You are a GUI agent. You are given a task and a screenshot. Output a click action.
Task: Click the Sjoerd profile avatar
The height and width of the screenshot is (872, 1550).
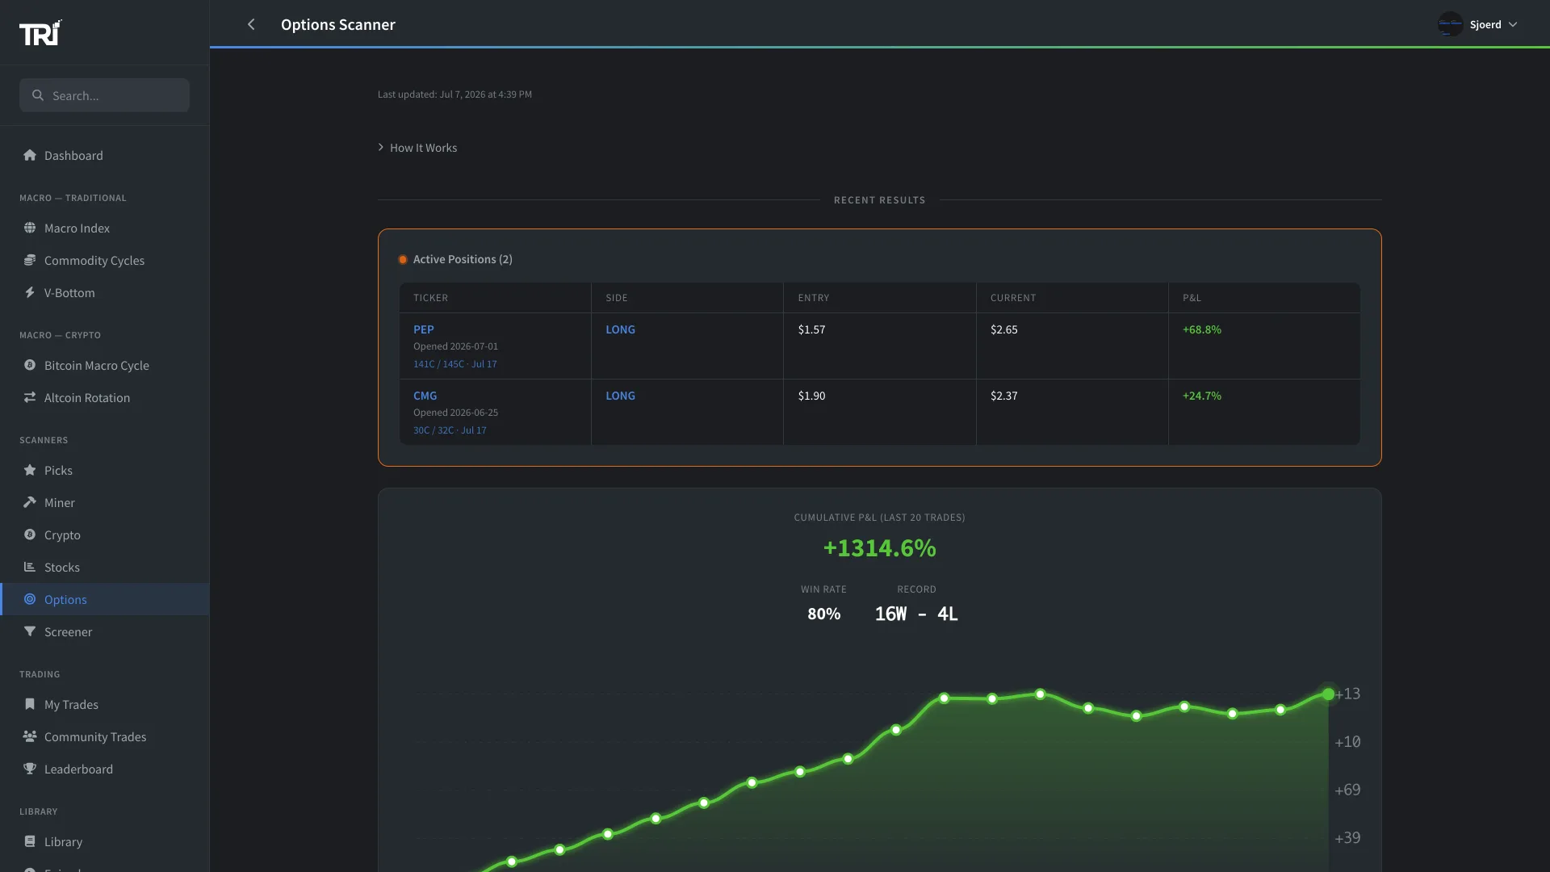1450,24
